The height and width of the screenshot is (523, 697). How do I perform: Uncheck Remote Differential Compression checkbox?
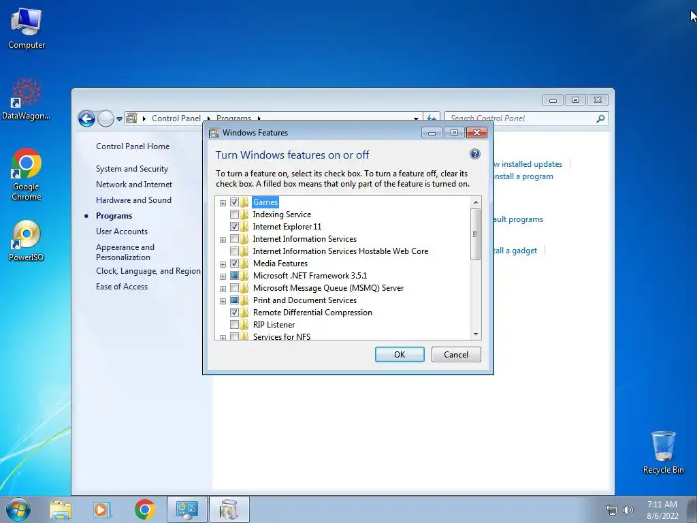click(x=234, y=312)
